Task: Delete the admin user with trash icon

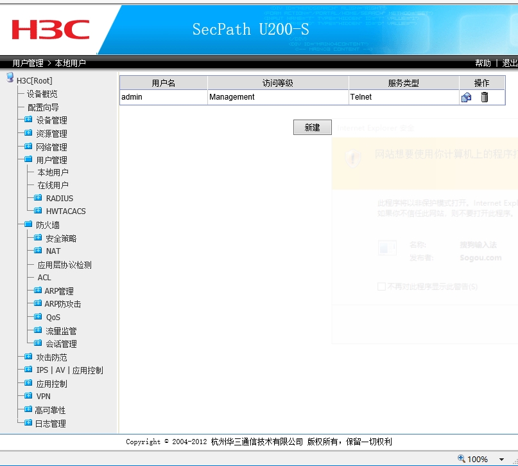Action: click(x=485, y=97)
